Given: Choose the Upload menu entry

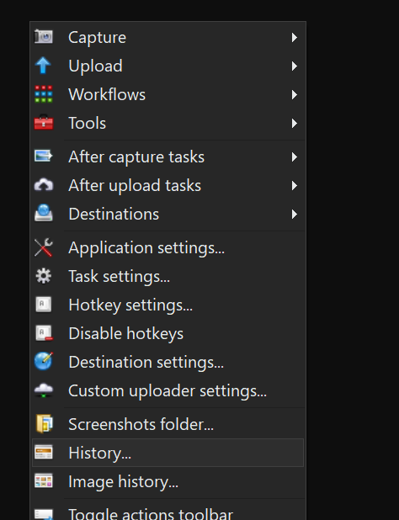Looking at the screenshot, I should point(168,66).
